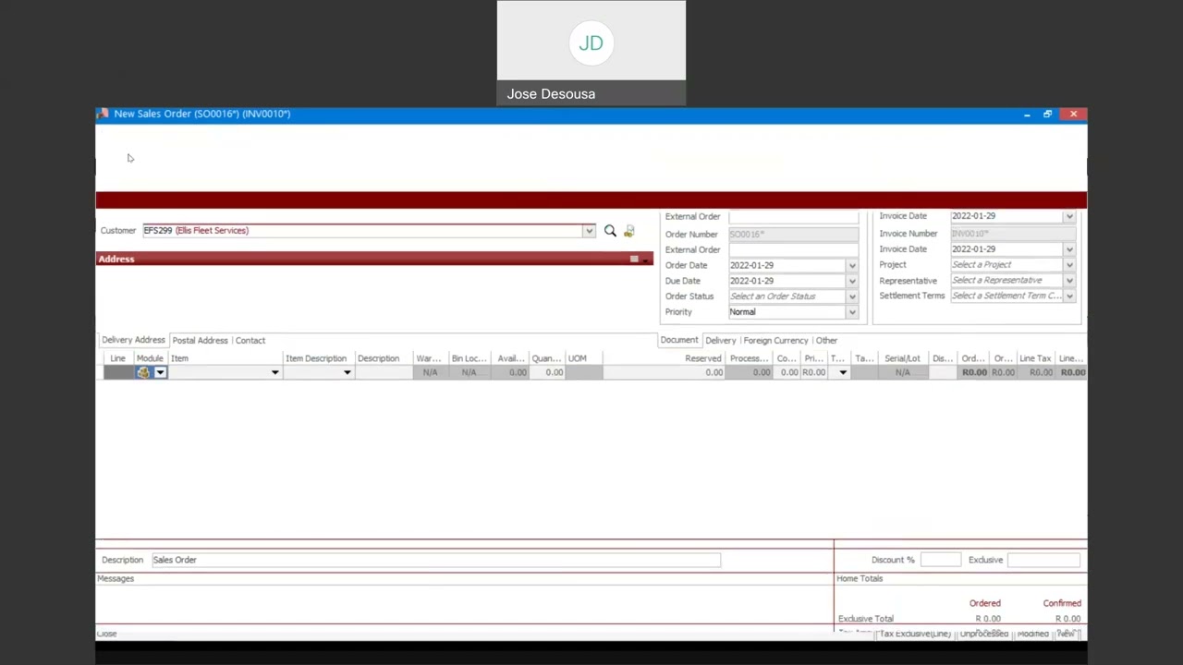Screen dimensions: 1183x665
Task: Click the Quan... column header
Action: 546,358
